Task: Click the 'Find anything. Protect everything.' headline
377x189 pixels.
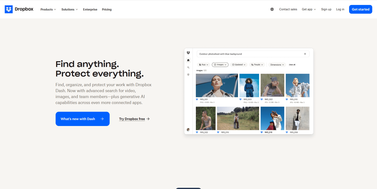Action: coord(100,69)
